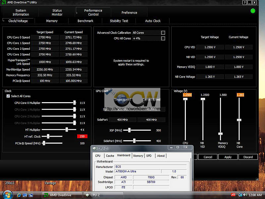
Task: Click the ATI tray icon
Action: tap(233, 195)
